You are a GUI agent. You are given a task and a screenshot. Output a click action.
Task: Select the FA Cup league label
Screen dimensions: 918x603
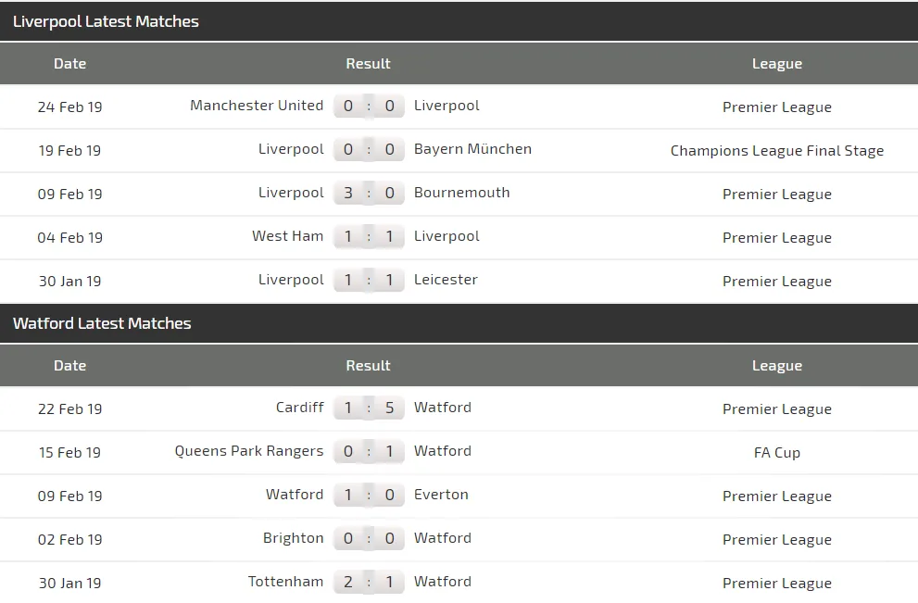[x=776, y=453]
